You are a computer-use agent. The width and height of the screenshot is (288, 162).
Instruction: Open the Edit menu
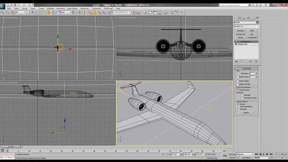point(9,9)
